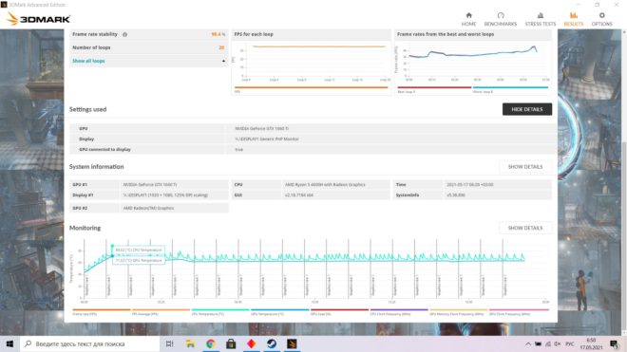Click the Settings used heading
This screenshot has width=627, height=352.
click(x=88, y=109)
